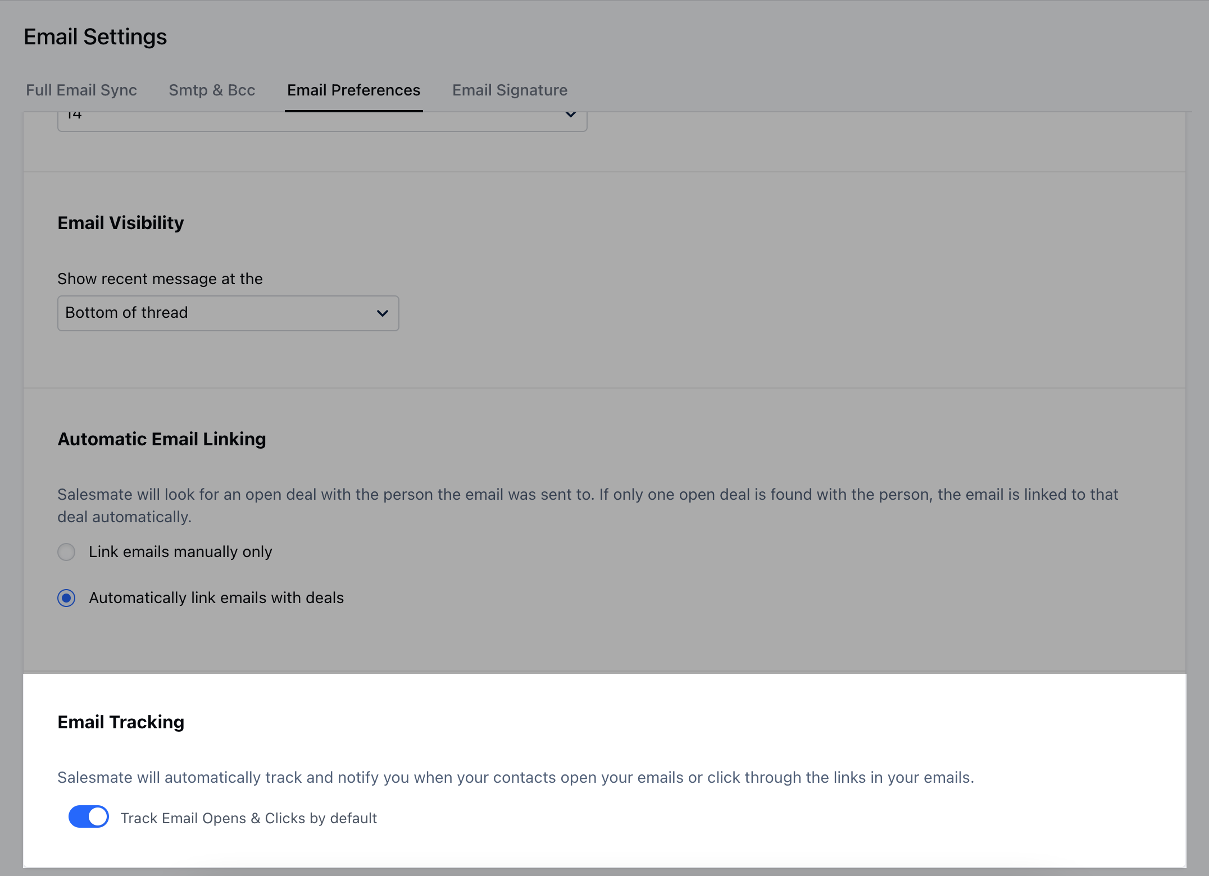
Task: Click the chevron arrow on Bottom of thread
Action: coord(383,313)
